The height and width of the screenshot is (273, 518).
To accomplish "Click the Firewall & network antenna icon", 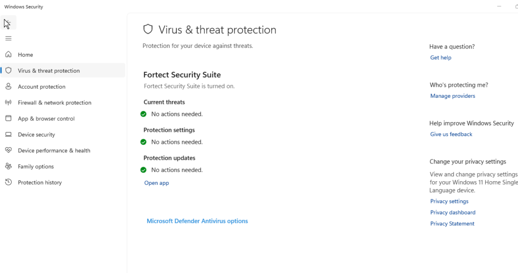I will tap(8, 102).
